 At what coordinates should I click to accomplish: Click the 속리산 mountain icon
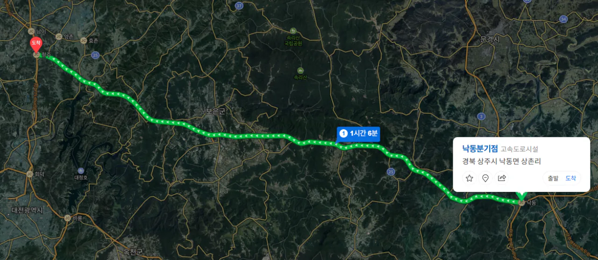[x=300, y=70]
